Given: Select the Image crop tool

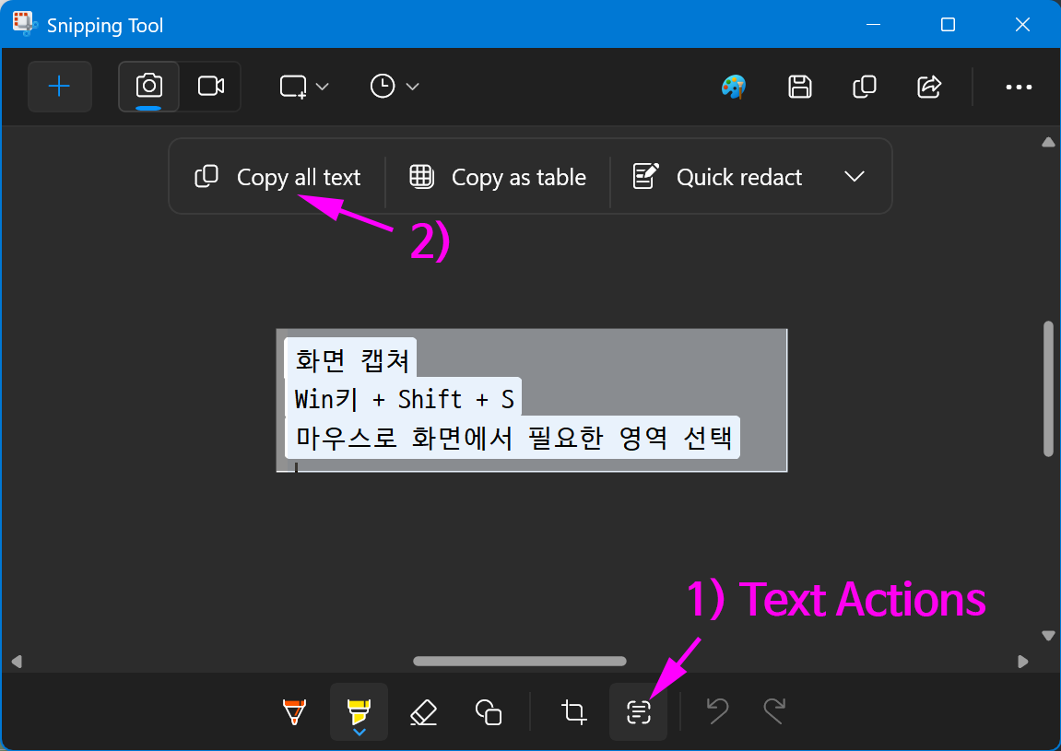Looking at the screenshot, I should 573,711.
